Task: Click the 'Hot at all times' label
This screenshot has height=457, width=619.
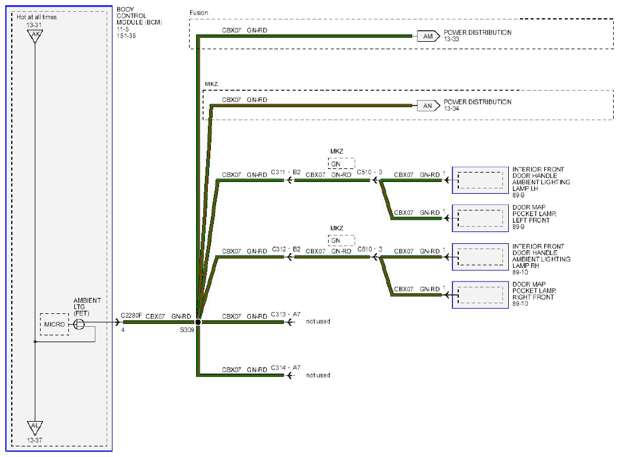Action: click(37, 17)
